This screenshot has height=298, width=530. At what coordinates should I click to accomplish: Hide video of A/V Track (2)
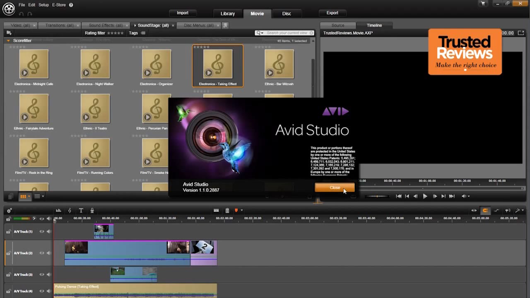[41, 253]
